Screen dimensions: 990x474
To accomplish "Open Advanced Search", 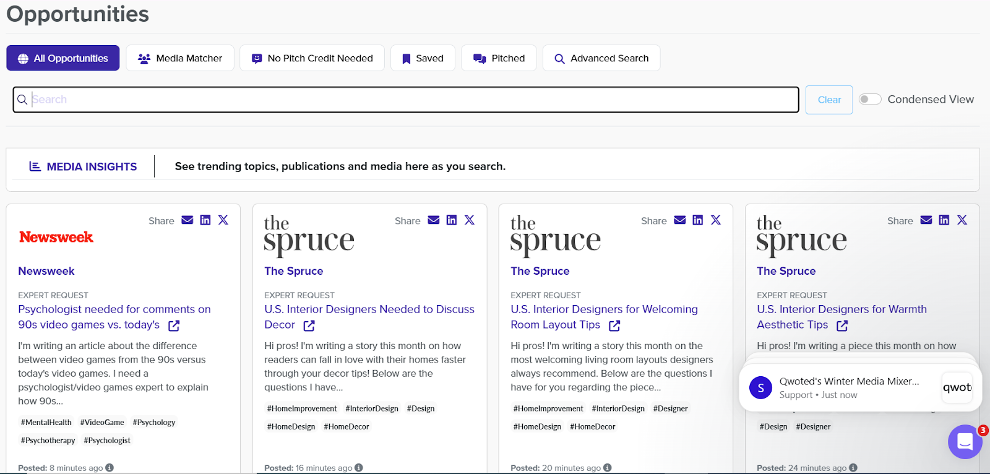I will click(x=601, y=58).
